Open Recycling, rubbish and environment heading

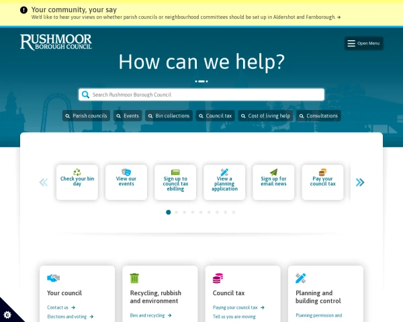coord(156,297)
